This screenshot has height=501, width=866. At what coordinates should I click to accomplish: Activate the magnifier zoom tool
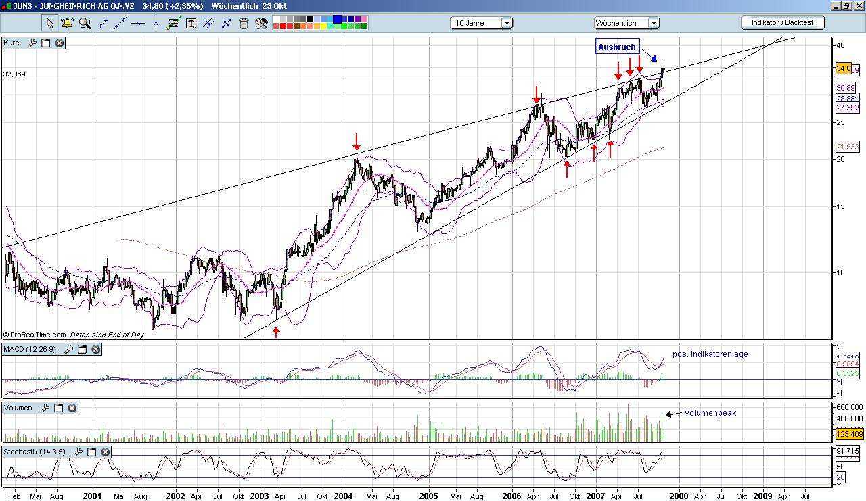[x=85, y=23]
